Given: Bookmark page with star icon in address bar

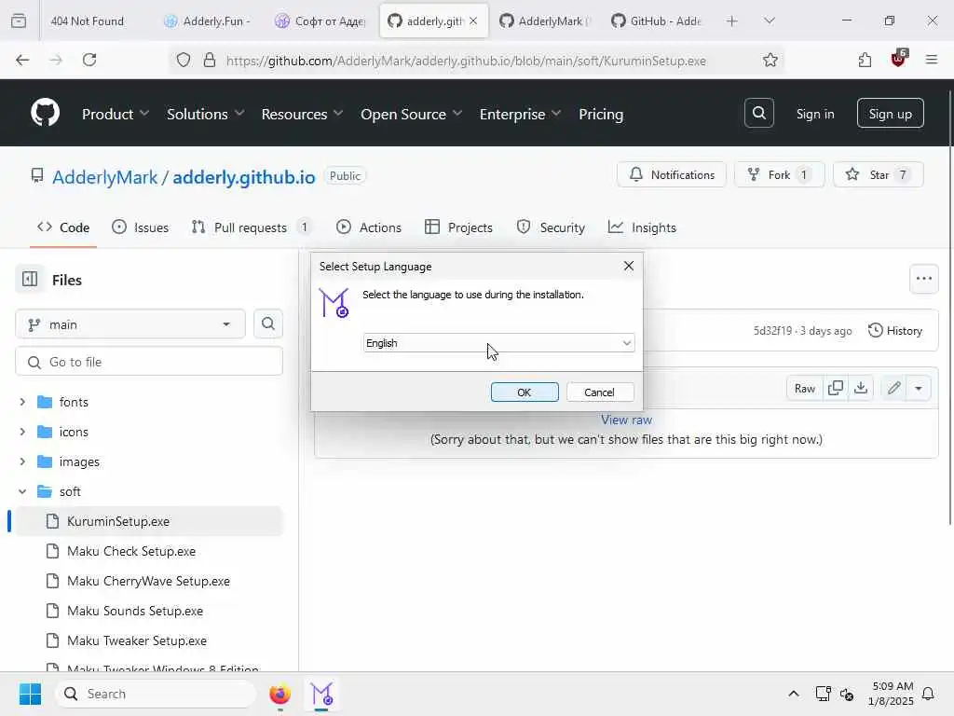Looking at the screenshot, I should pyautogui.click(x=770, y=60).
